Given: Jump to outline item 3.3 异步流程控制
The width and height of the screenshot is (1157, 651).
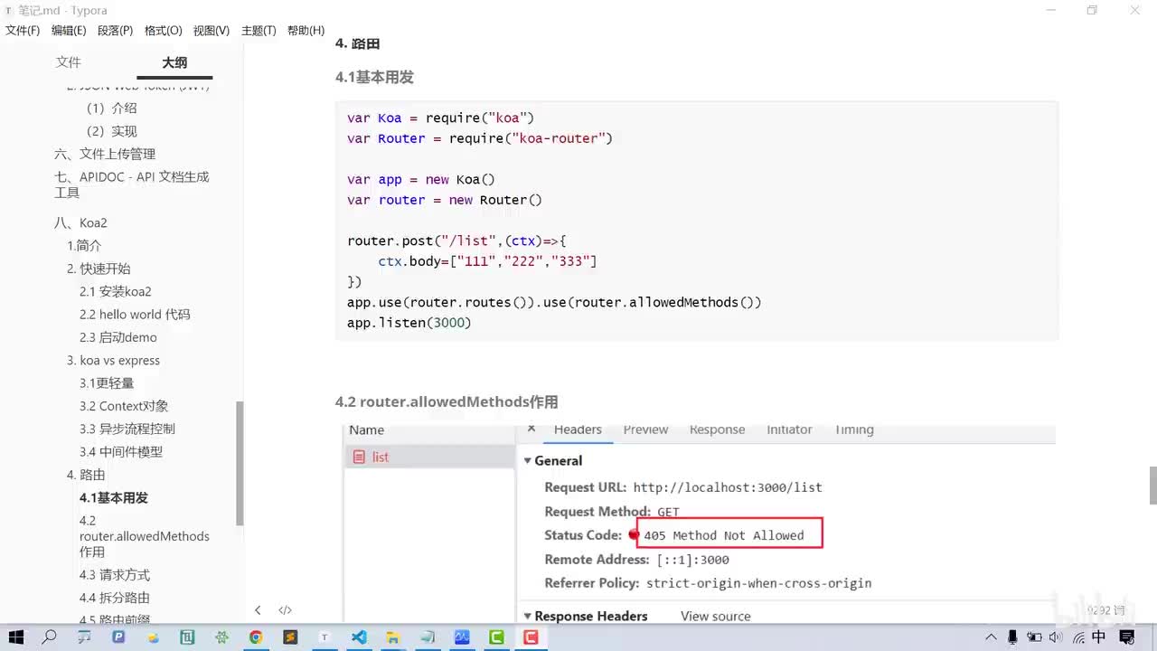Looking at the screenshot, I should (127, 429).
